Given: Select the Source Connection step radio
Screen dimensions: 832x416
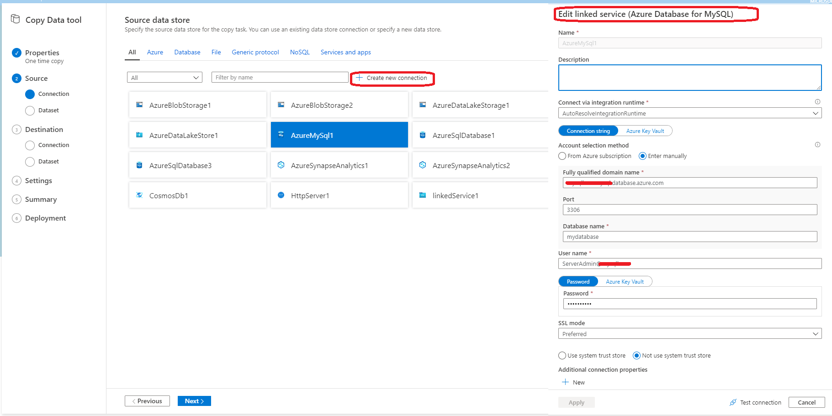Looking at the screenshot, I should coord(30,94).
